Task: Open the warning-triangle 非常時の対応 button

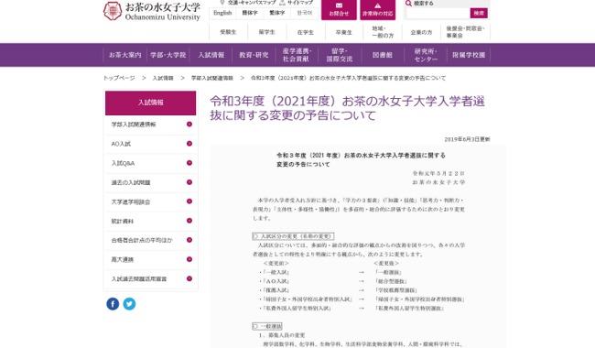Action: point(377,9)
